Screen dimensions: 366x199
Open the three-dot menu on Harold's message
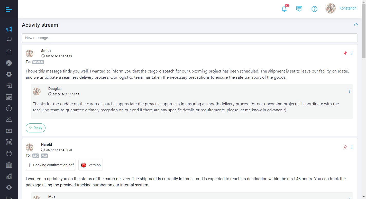click(x=352, y=147)
